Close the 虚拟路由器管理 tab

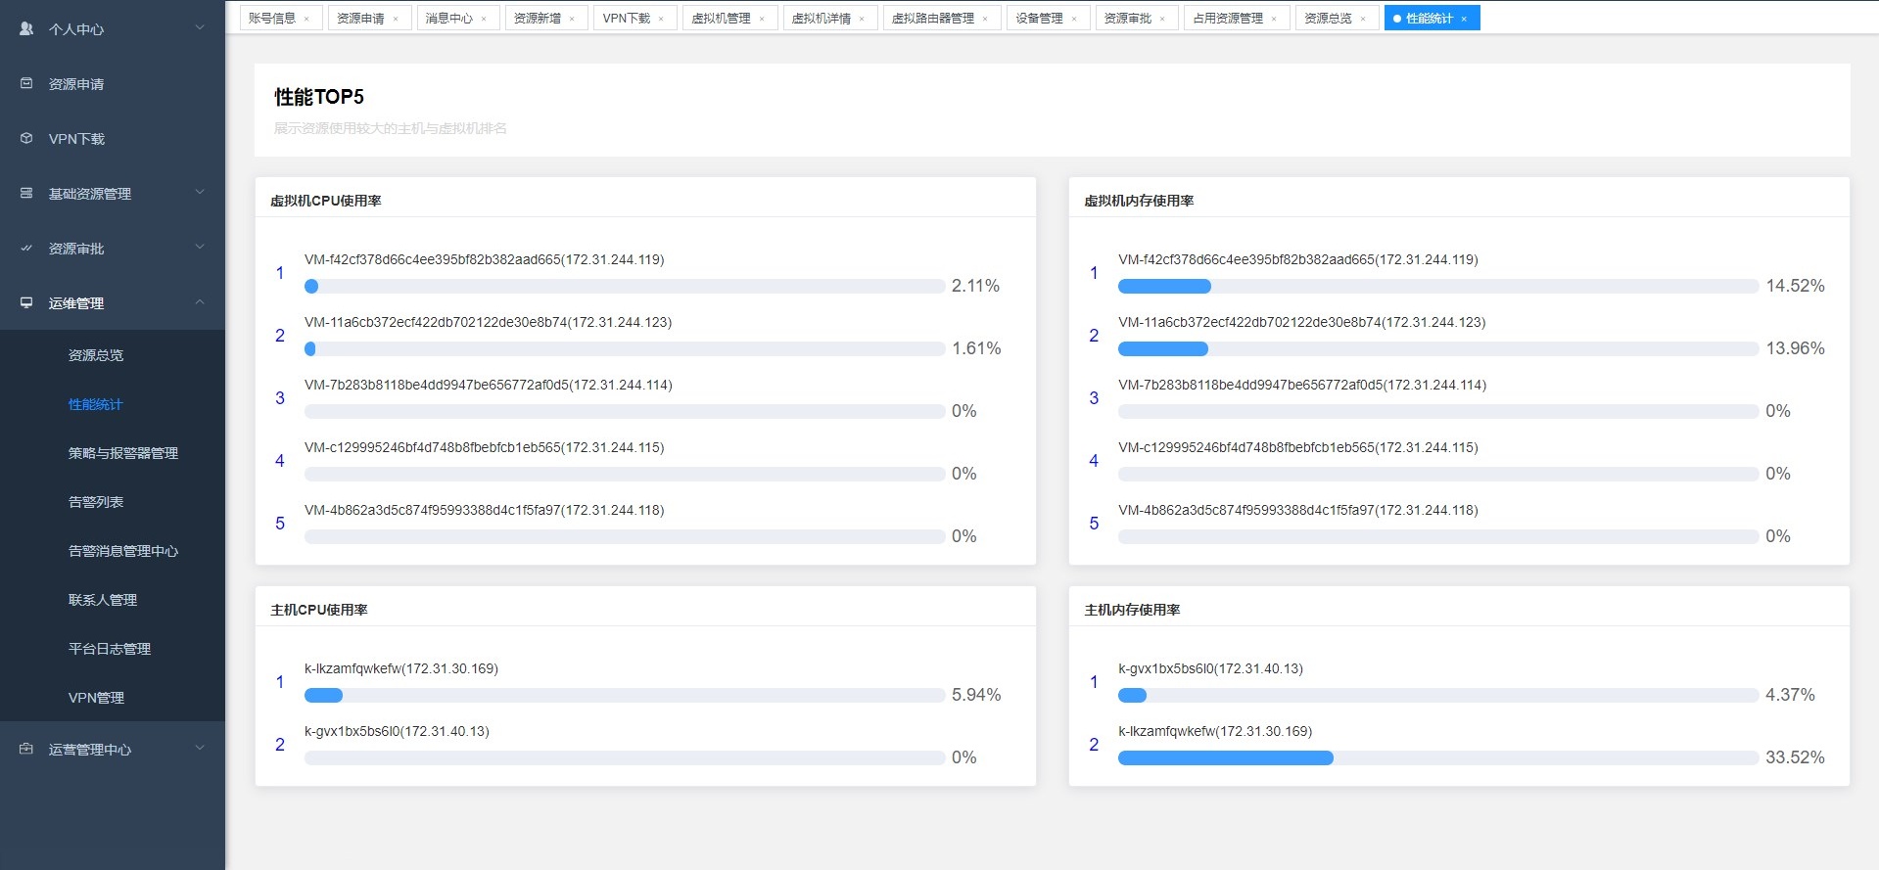point(985,19)
